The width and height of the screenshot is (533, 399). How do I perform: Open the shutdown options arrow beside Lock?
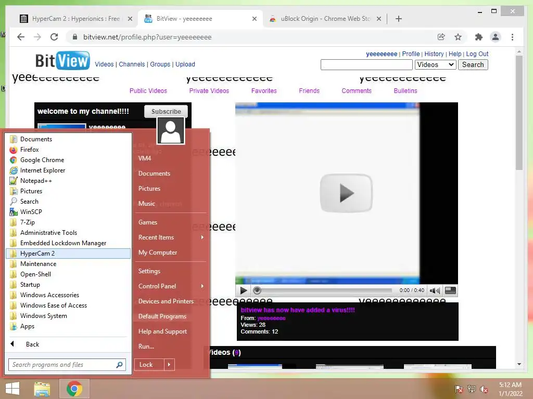click(169, 365)
